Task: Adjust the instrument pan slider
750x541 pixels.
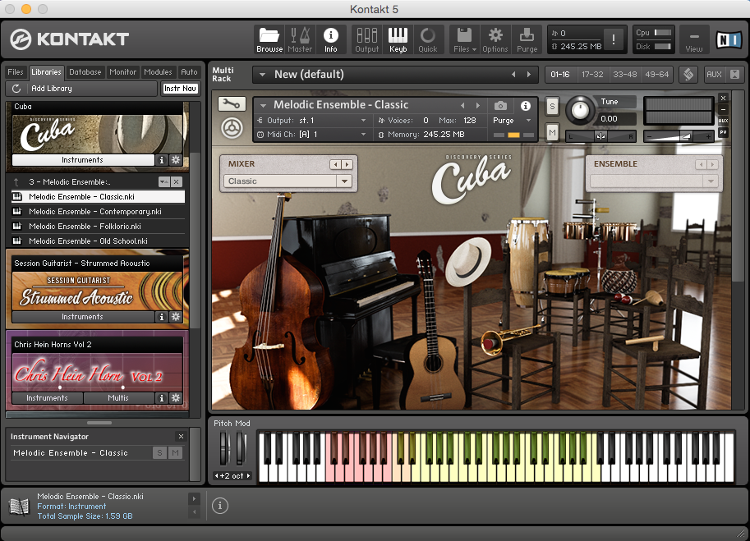Action: click(x=600, y=136)
